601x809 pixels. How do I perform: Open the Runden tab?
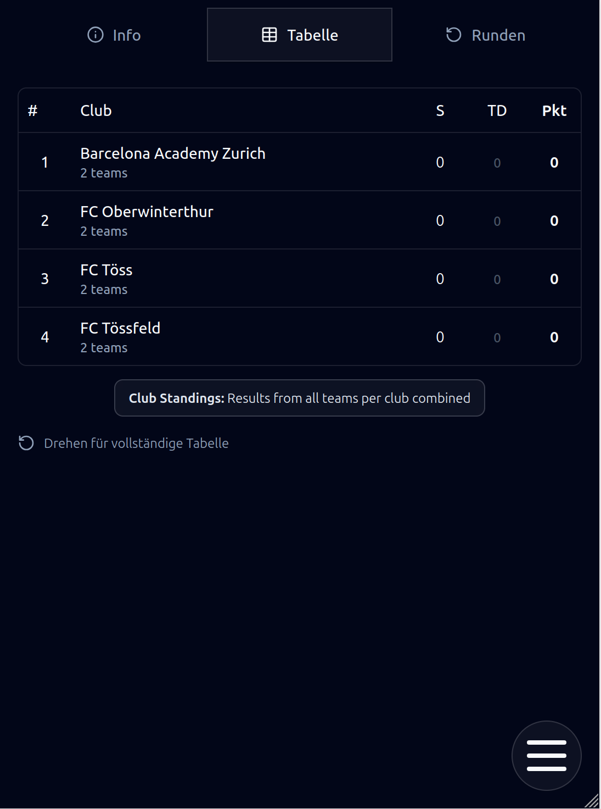[x=485, y=35]
